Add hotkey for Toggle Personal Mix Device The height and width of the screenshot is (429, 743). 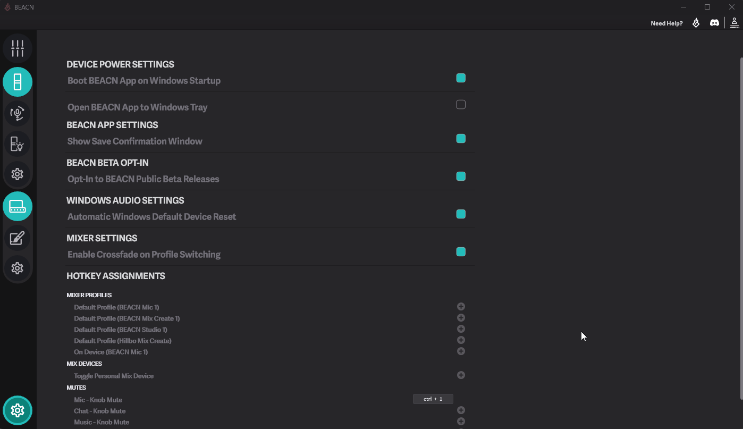pyautogui.click(x=461, y=375)
